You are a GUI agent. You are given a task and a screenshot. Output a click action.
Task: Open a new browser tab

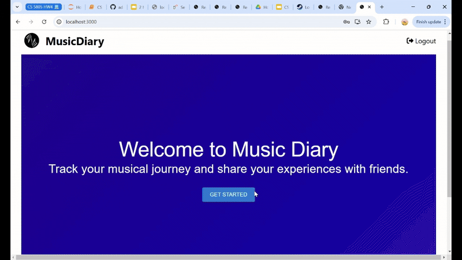pyautogui.click(x=382, y=7)
